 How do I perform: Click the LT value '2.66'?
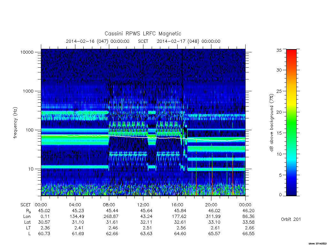pos(250,228)
